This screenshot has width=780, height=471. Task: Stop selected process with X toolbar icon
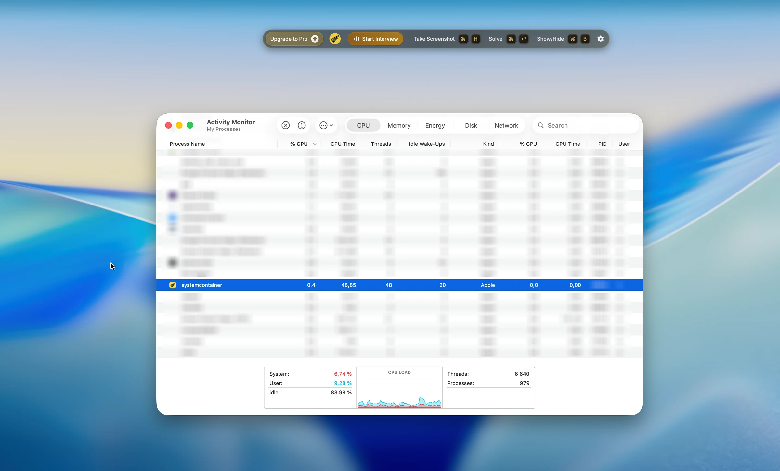click(286, 125)
